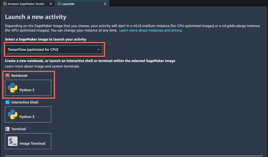The width and height of the screenshot is (268, 157).
Task: Open the SageMaker image dropdown
Action: (54, 49)
